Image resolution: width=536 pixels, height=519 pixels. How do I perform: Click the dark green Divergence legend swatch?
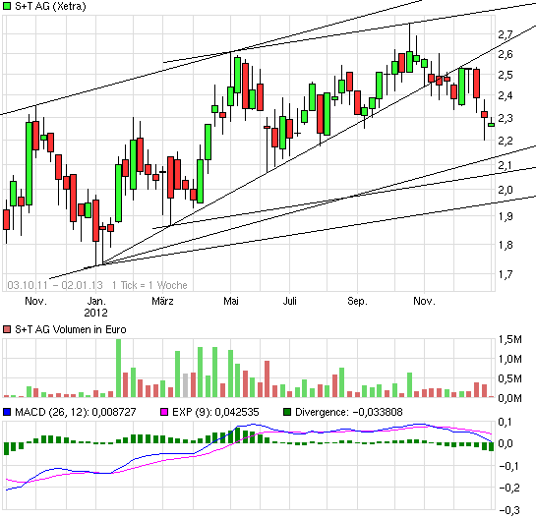click(x=287, y=412)
